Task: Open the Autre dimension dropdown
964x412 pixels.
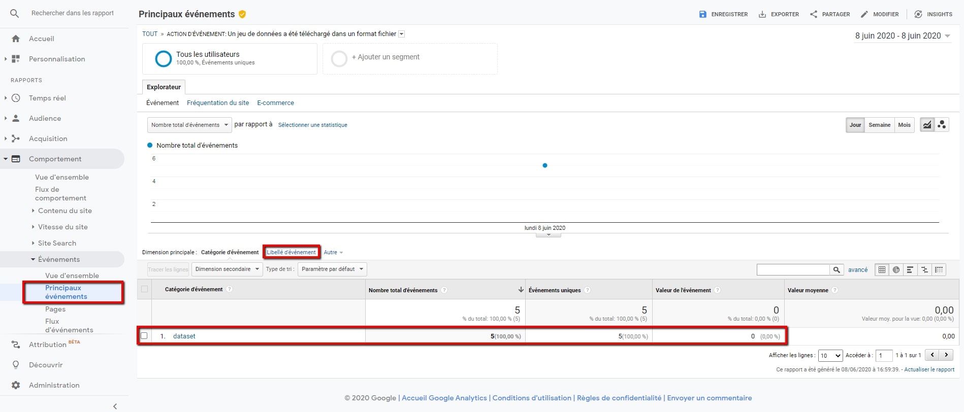Action: 333,252
